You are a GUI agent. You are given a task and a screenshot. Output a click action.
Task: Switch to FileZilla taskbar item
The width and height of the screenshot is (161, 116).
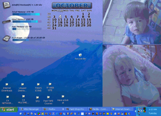tap(99, 109)
